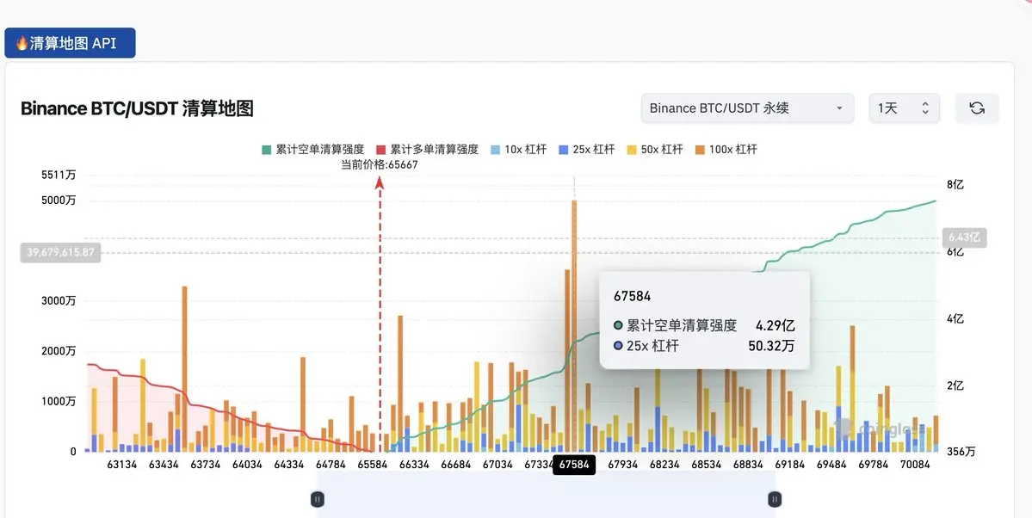
Task: Open the 1天 time range selector
Action: coord(905,108)
